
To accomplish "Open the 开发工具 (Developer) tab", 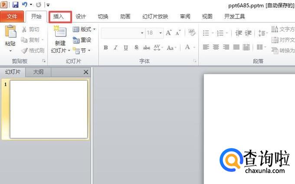I will click(234, 16).
